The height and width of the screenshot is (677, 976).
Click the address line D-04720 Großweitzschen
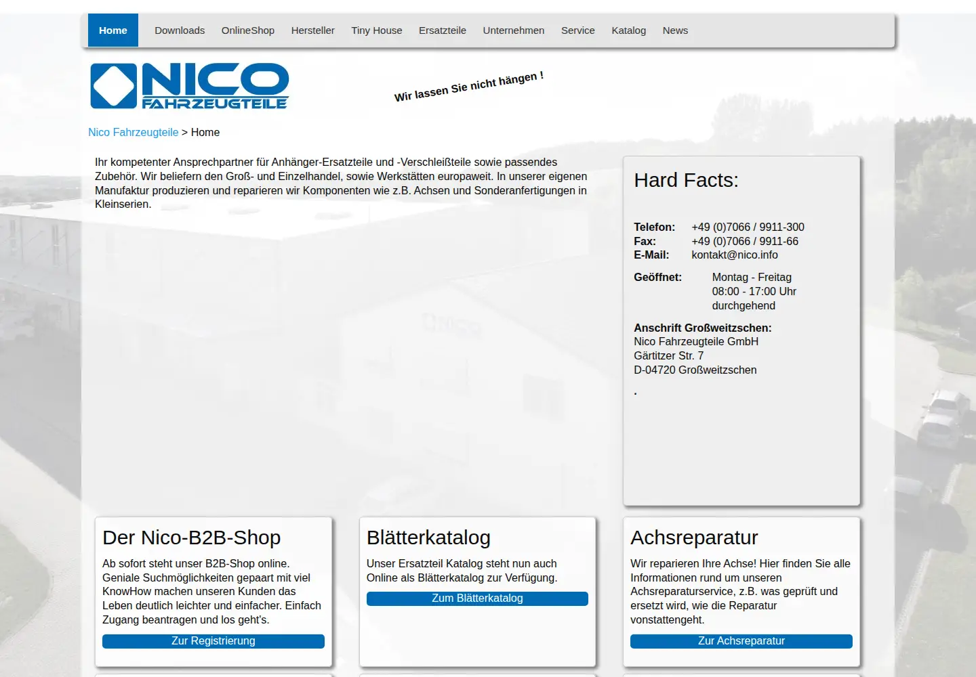(695, 370)
